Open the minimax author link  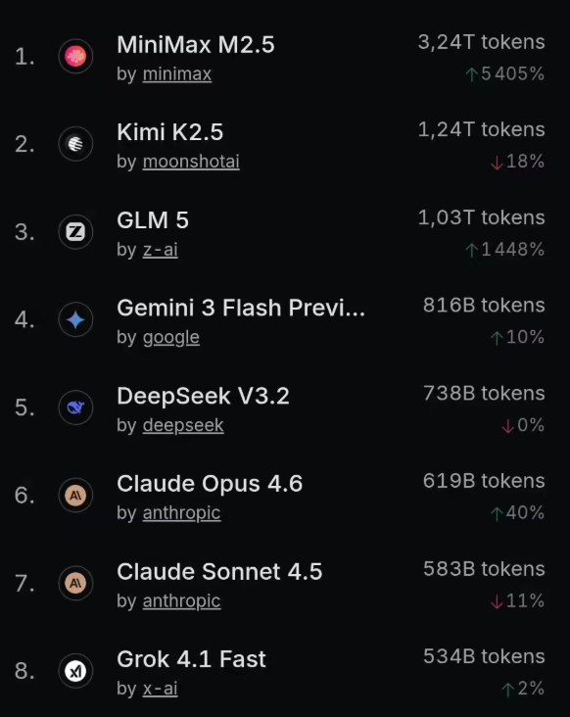pos(177,74)
